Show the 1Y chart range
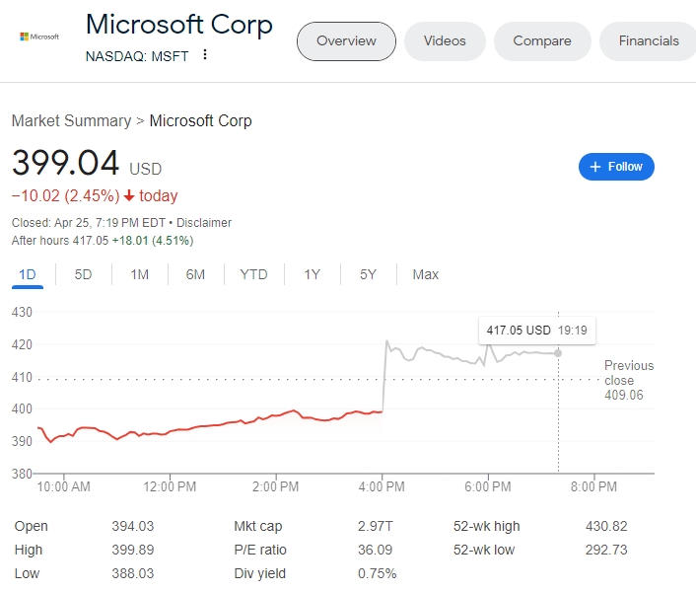Viewport: 696px width, 592px height. click(312, 274)
